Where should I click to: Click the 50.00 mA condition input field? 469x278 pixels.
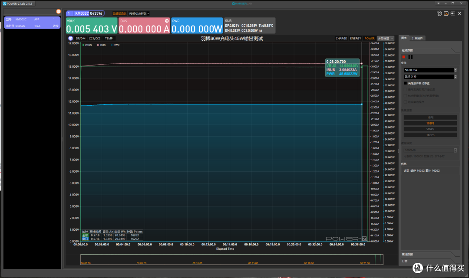429,70
